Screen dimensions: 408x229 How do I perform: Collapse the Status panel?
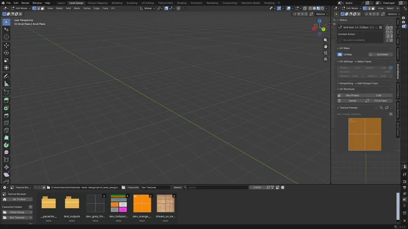click(338, 20)
